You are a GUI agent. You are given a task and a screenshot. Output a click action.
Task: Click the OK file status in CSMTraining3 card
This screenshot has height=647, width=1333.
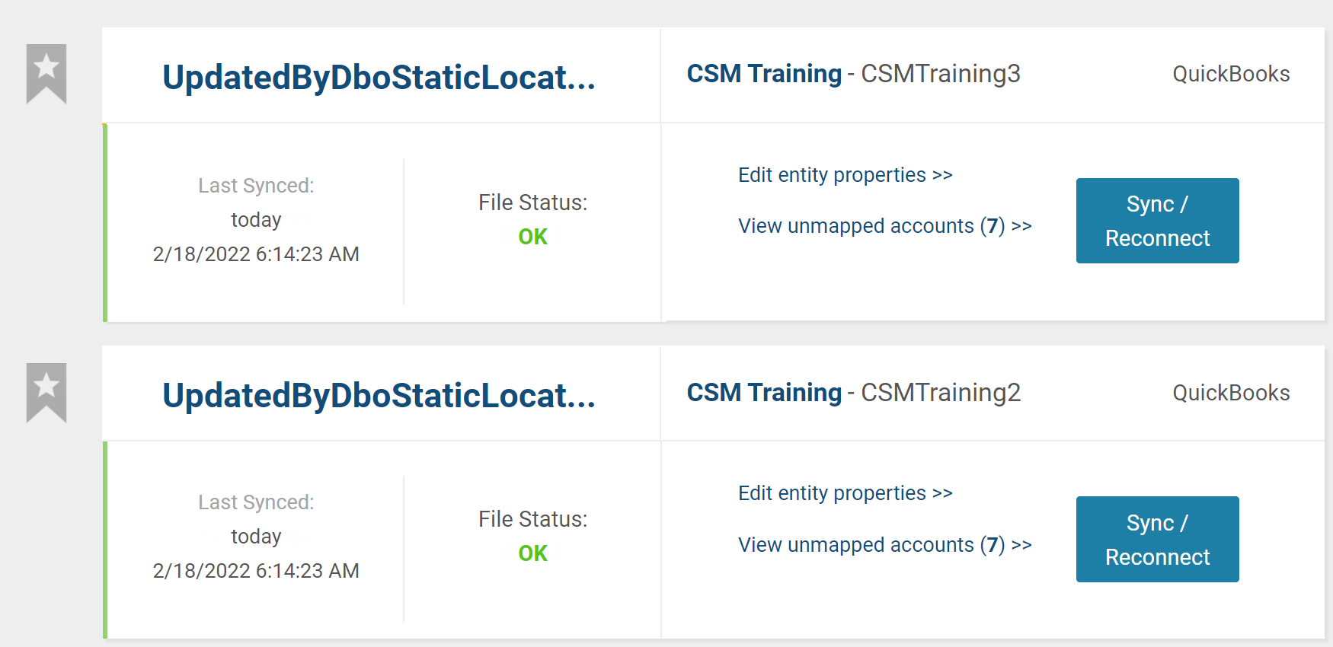[x=533, y=237]
